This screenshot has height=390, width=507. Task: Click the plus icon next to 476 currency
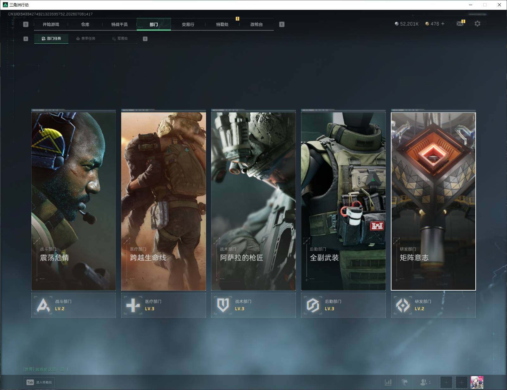pos(443,24)
